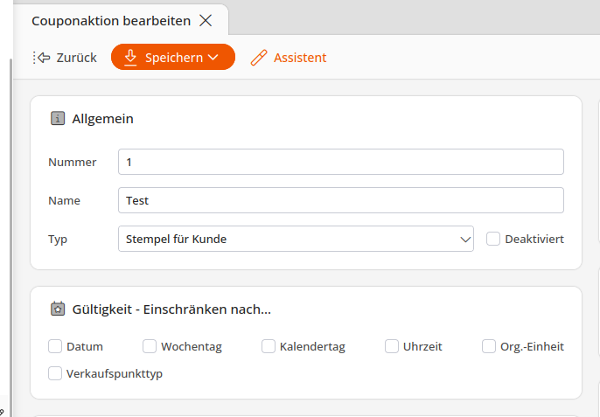
Task: Expand the Speichern dropdown chevron
Action: [213, 58]
